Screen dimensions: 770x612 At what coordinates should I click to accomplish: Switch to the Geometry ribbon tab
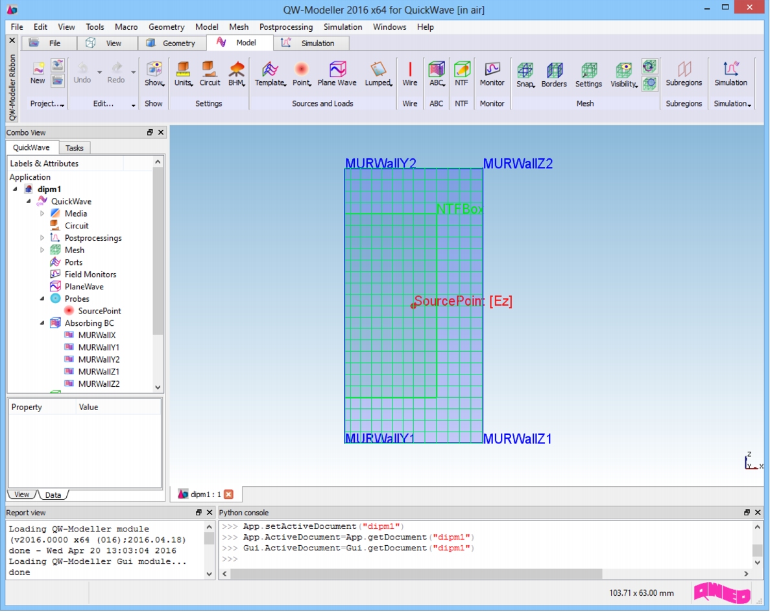172,43
